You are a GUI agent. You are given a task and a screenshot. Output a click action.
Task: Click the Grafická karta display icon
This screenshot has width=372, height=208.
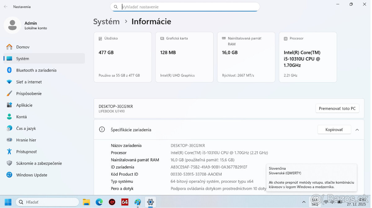(x=162, y=38)
